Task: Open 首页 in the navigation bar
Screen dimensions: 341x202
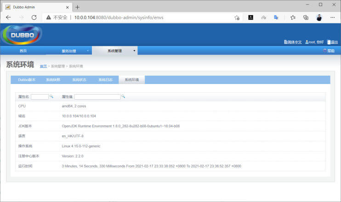Action: pyautogui.click(x=23, y=50)
